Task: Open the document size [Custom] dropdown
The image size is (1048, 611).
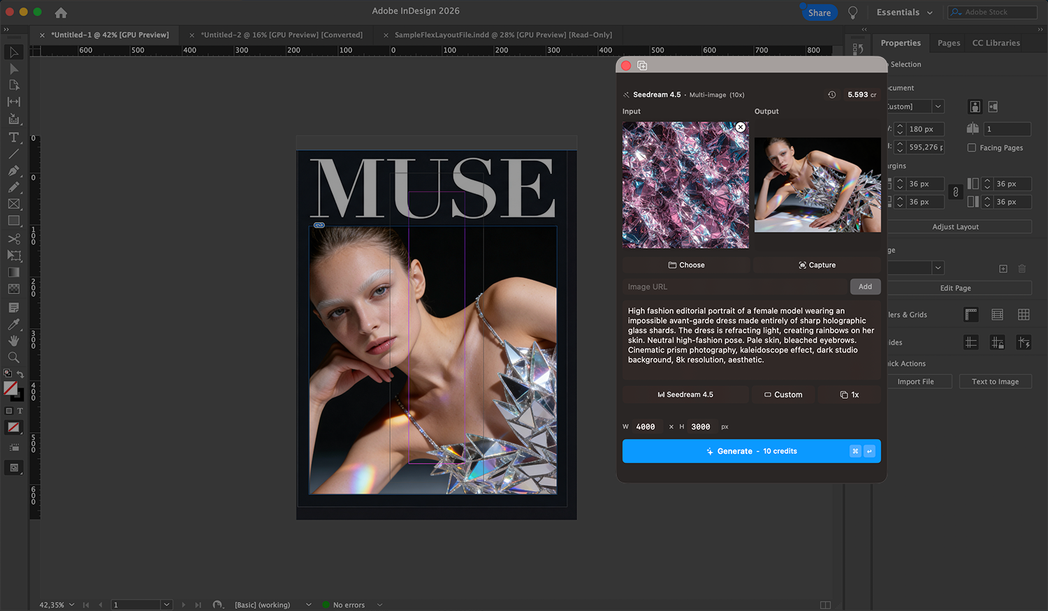Action: point(937,106)
